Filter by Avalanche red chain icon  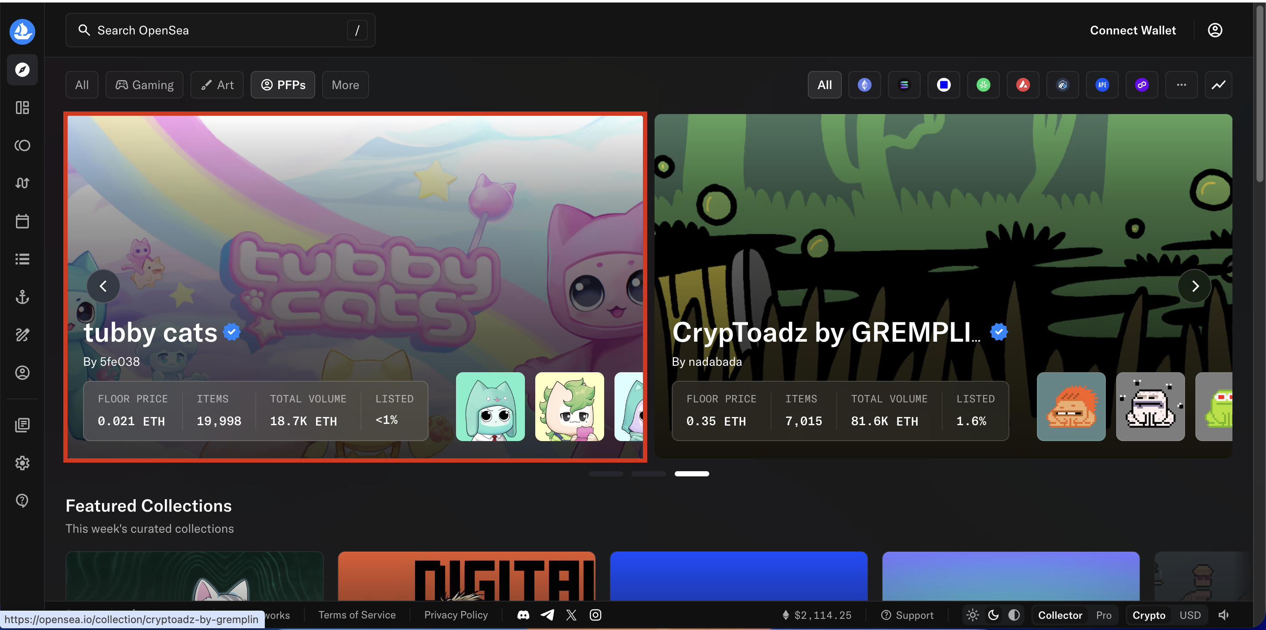[1023, 85]
